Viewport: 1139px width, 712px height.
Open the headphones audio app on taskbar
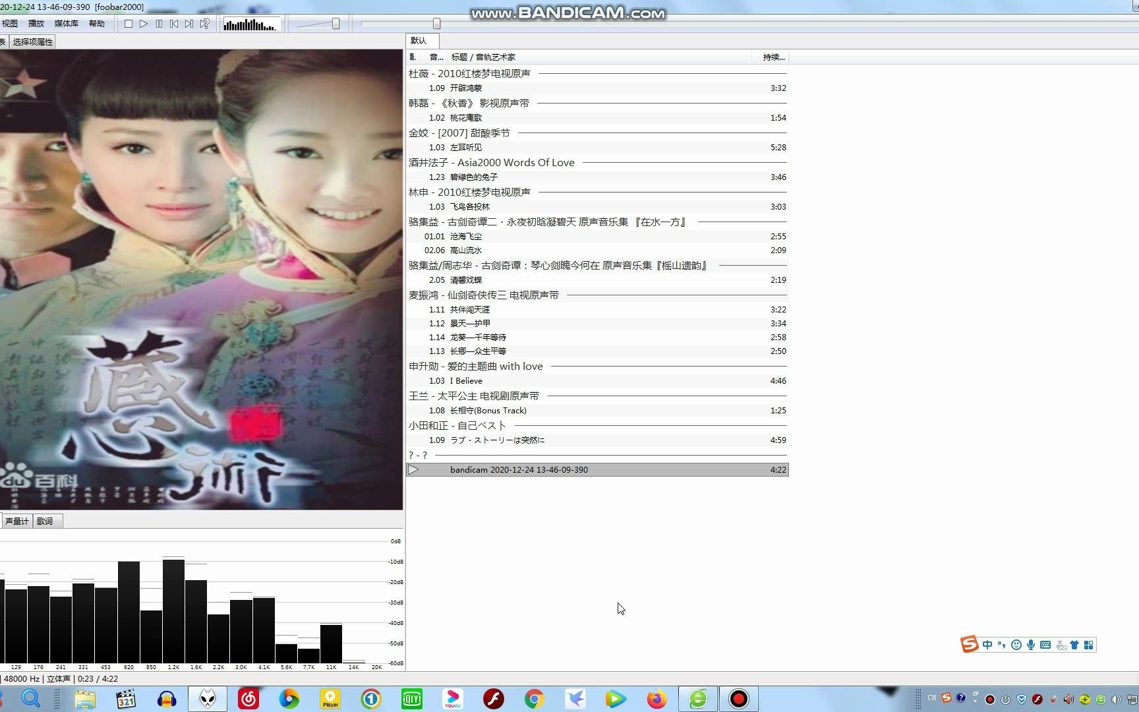(167, 699)
